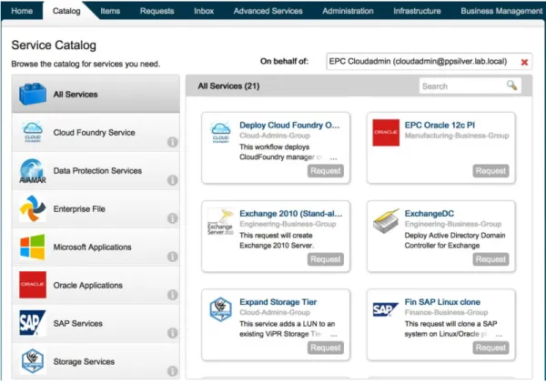Image resolution: width=546 pixels, height=384 pixels.
Task: Select the Catalog tab
Action: (x=66, y=11)
